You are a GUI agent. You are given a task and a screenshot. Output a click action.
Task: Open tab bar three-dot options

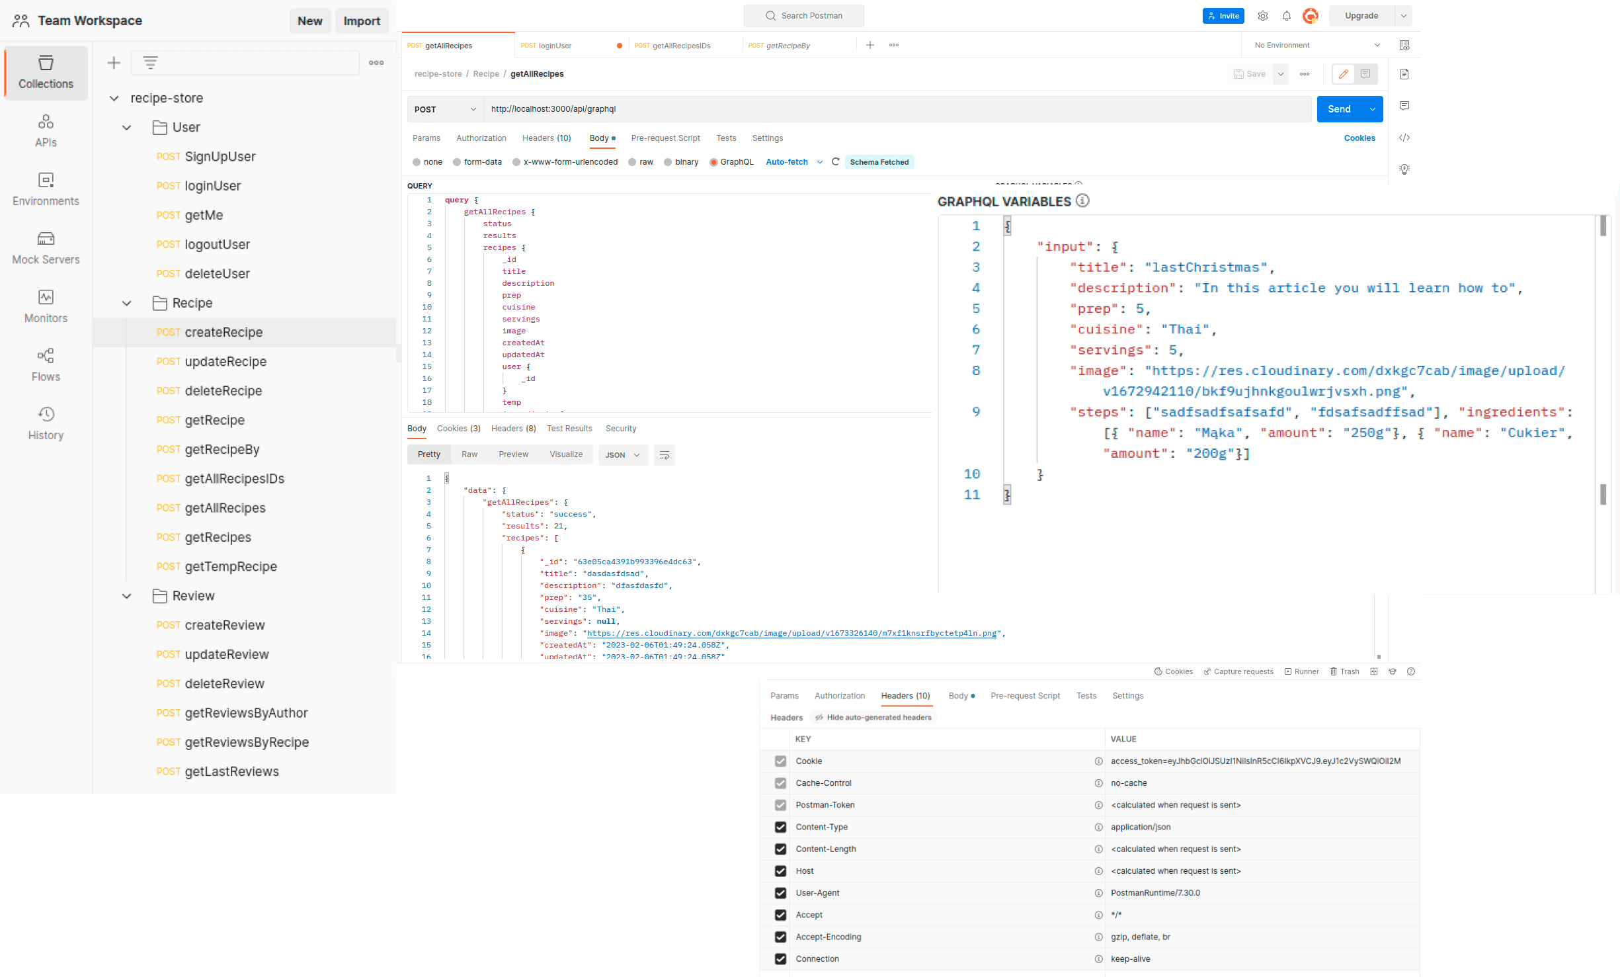894,45
